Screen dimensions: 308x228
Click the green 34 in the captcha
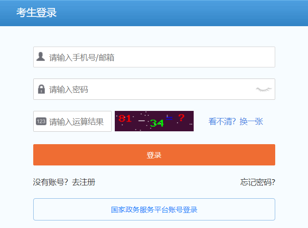[156, 123]
